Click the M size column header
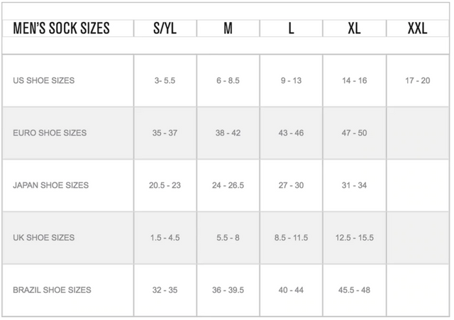The width and height of the screenshot is (454, 320). click(228, 28)
